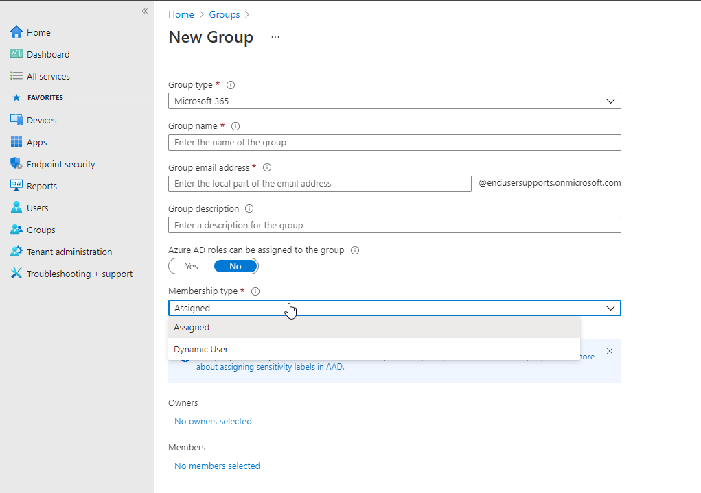Click the Tenant administration gear icon
The image size is (701, 493).
coord(16,252)
